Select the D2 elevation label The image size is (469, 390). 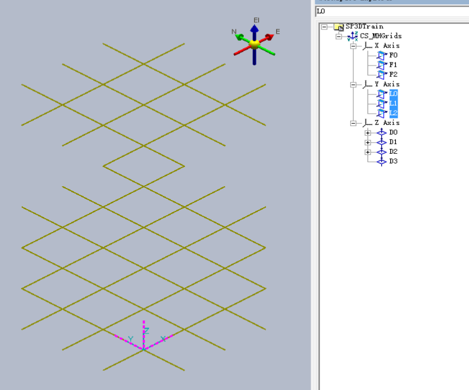click(x=393, y=151)
